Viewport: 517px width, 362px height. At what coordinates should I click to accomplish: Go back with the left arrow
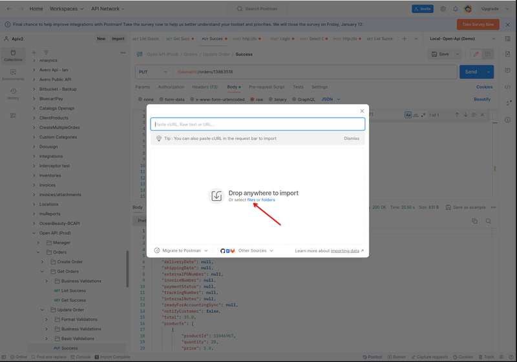click(9, 9)
